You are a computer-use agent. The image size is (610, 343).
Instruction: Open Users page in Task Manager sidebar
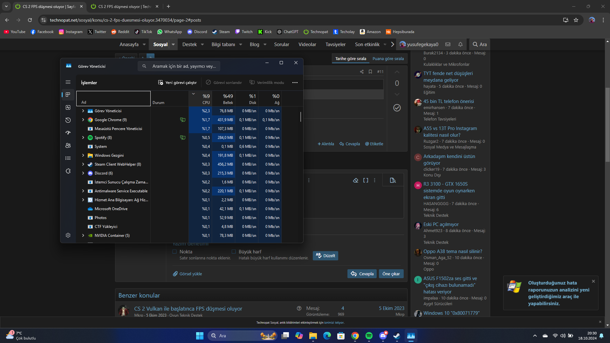tap(68, 146)
